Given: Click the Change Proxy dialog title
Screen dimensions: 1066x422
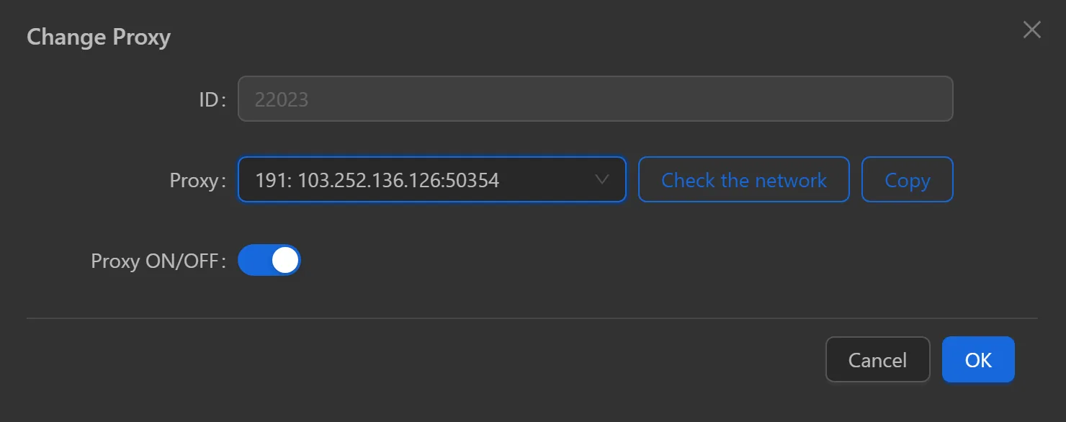Looking at the screenshot, I should (x=99, y=37).
